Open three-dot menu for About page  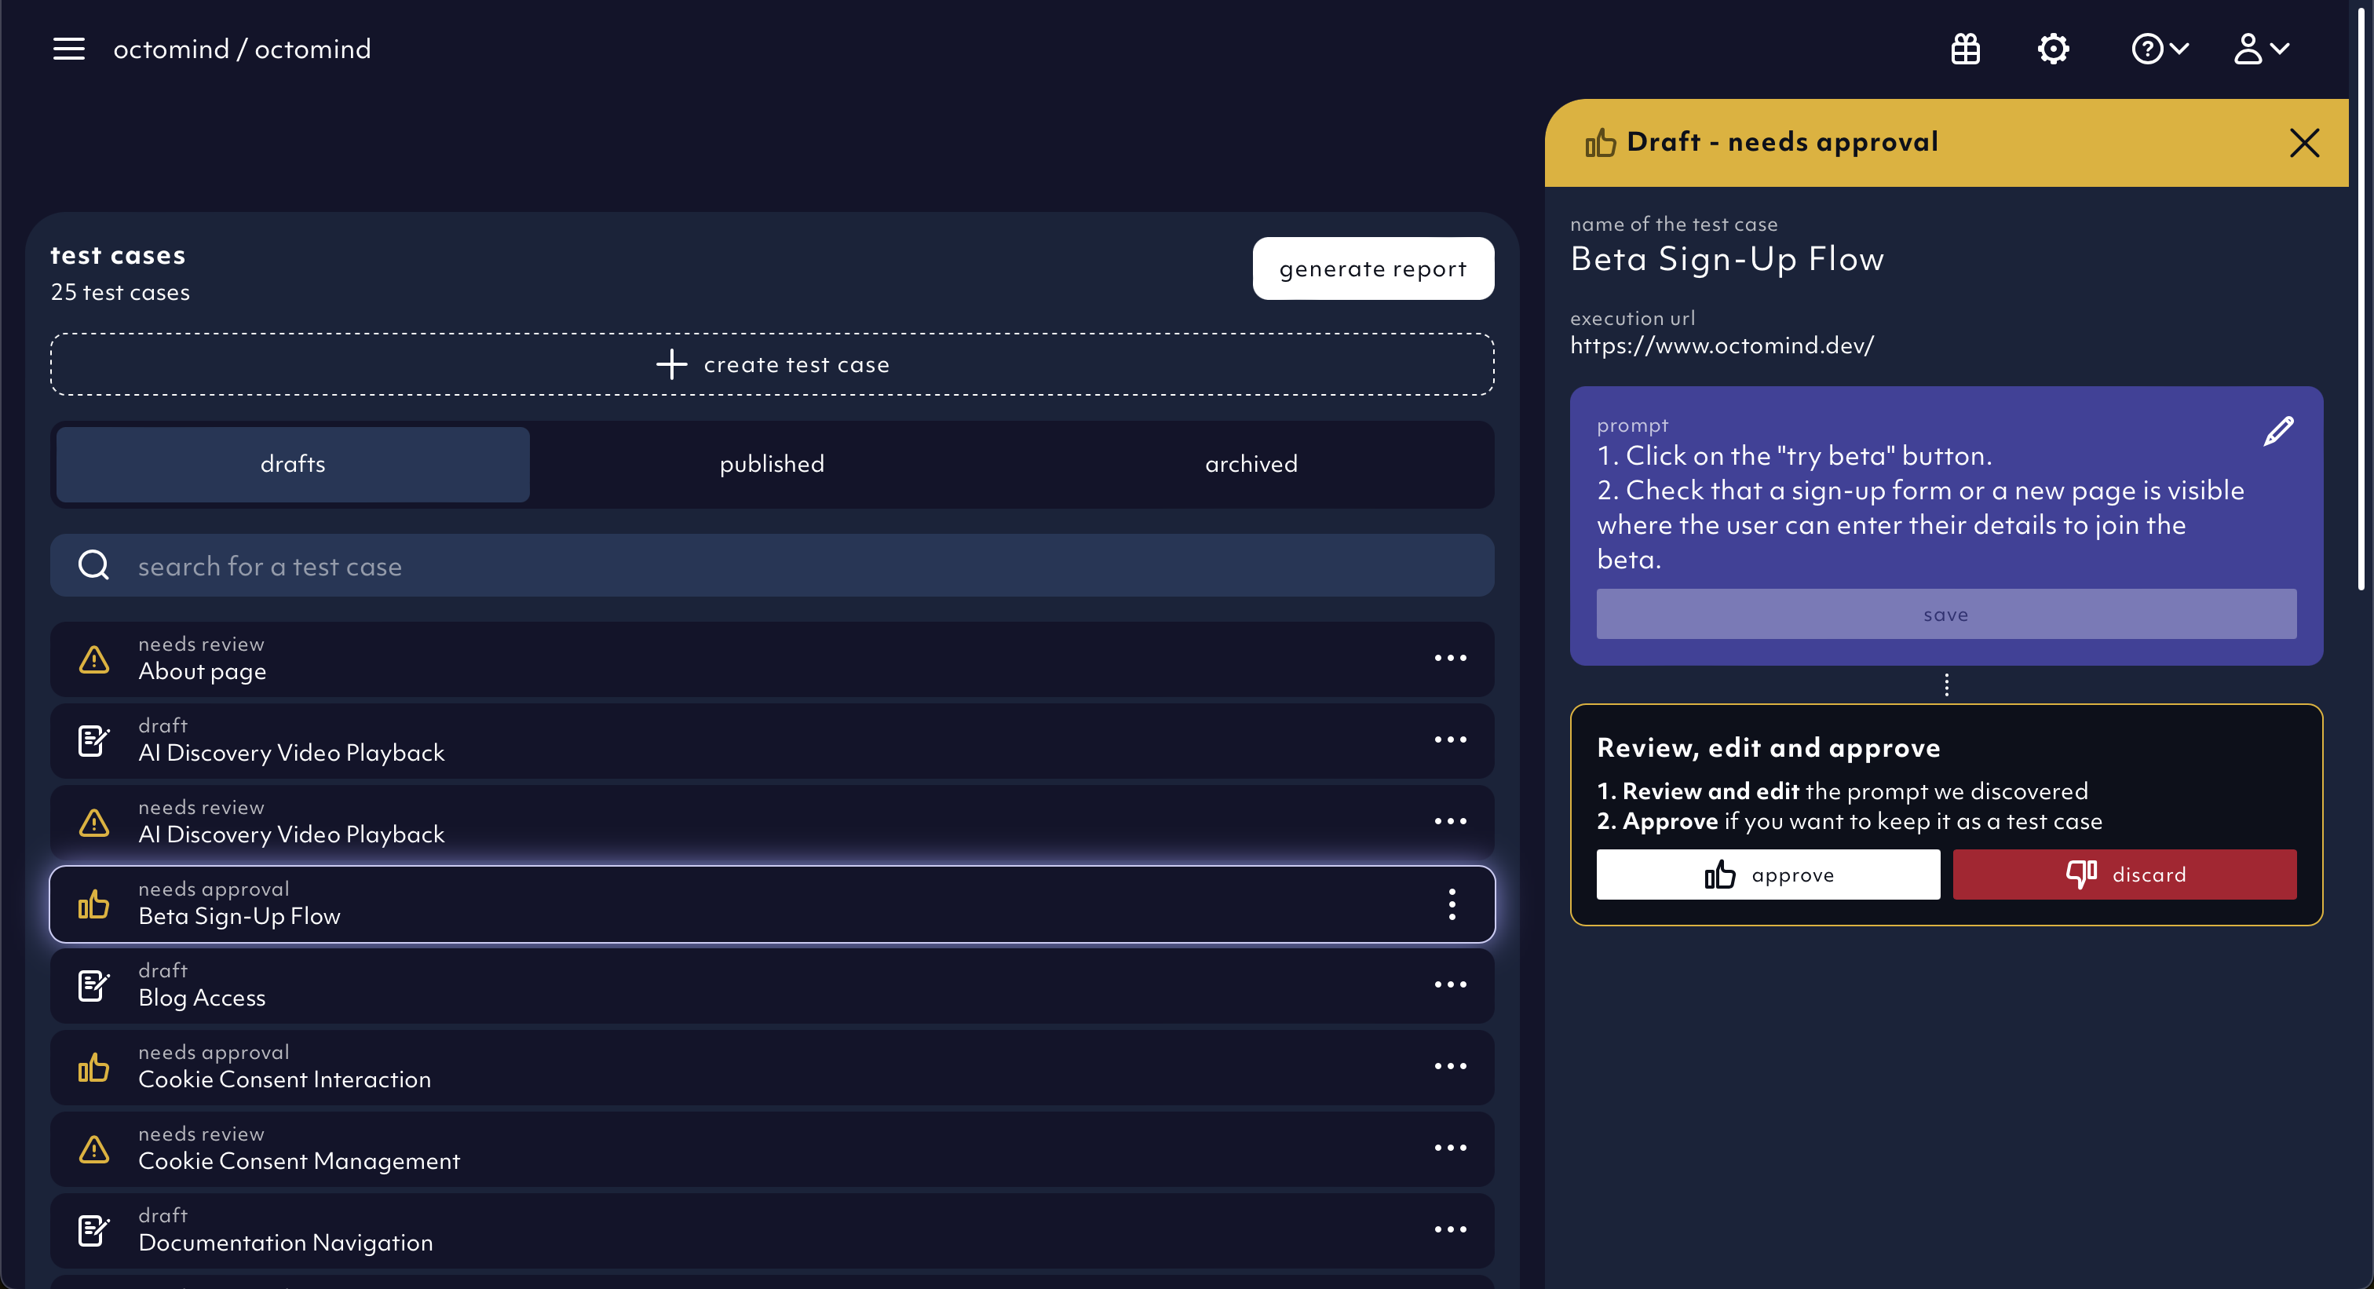(x=1450, y=658)
